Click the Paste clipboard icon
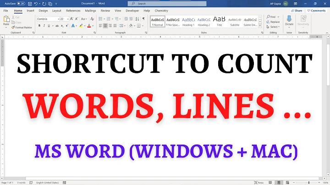Image resolution: width=330 pixels, height=185 pixels. coord(6,19)
